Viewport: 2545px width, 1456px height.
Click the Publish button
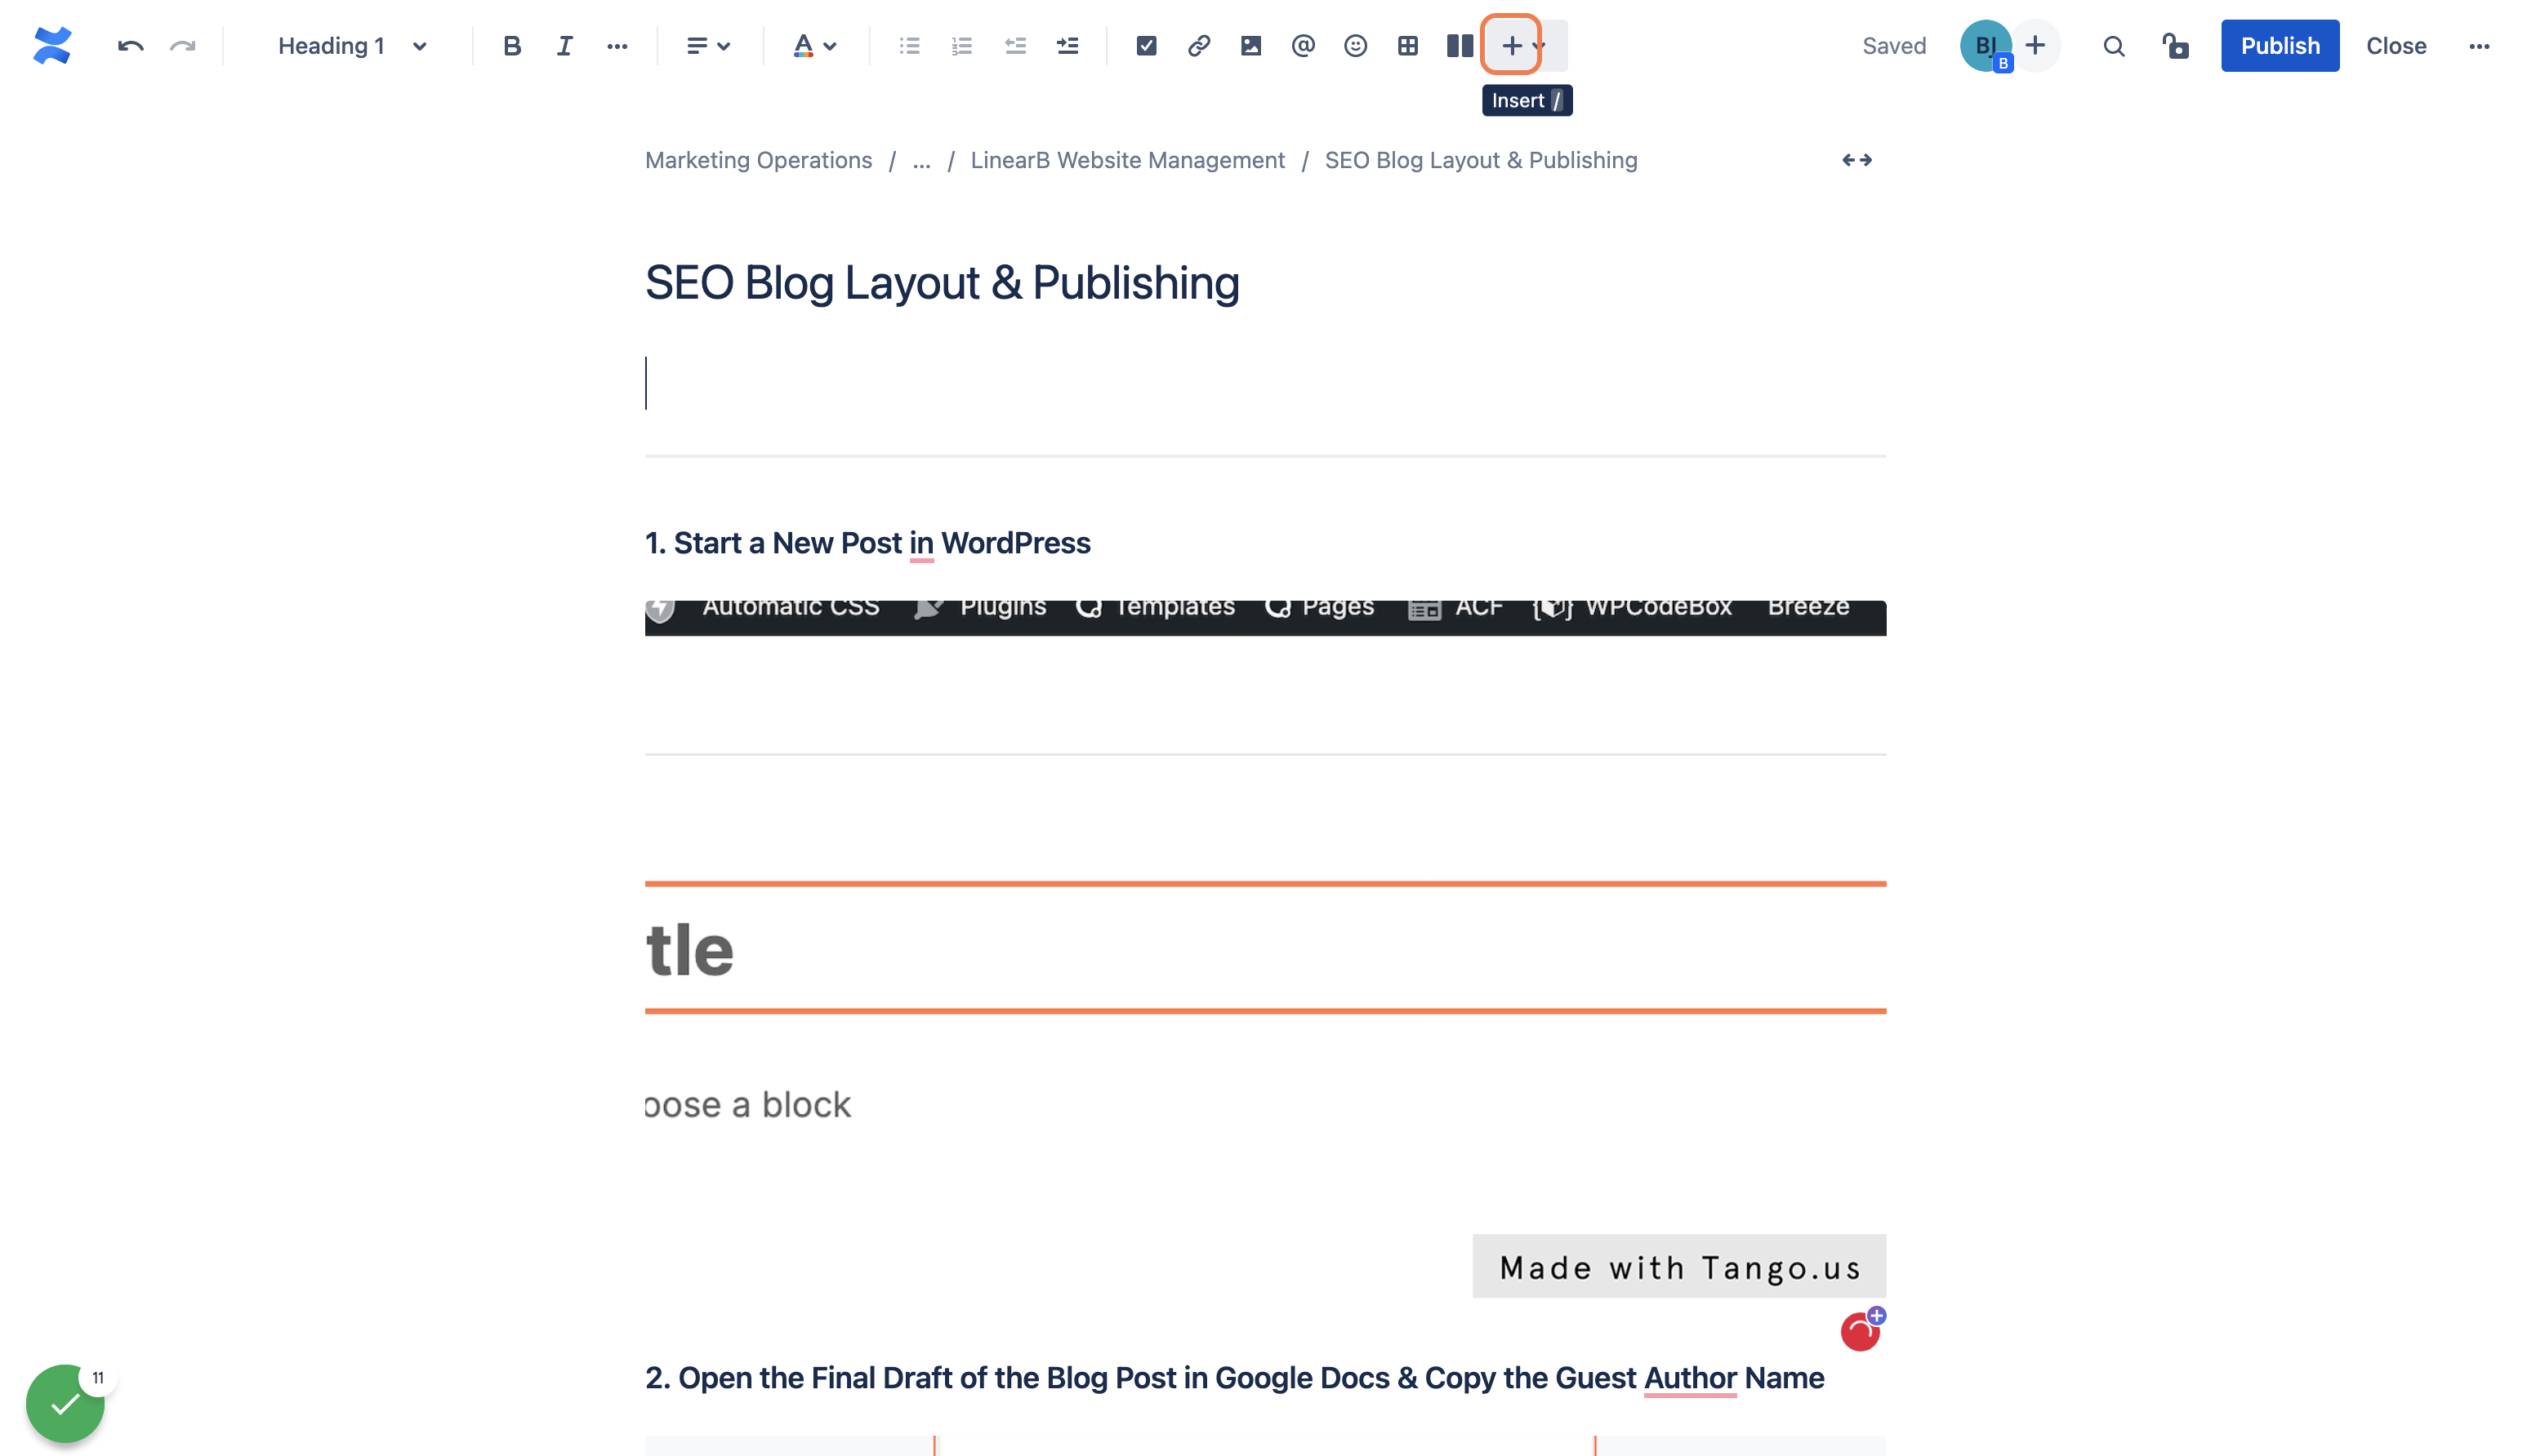tap(2280, 46)
